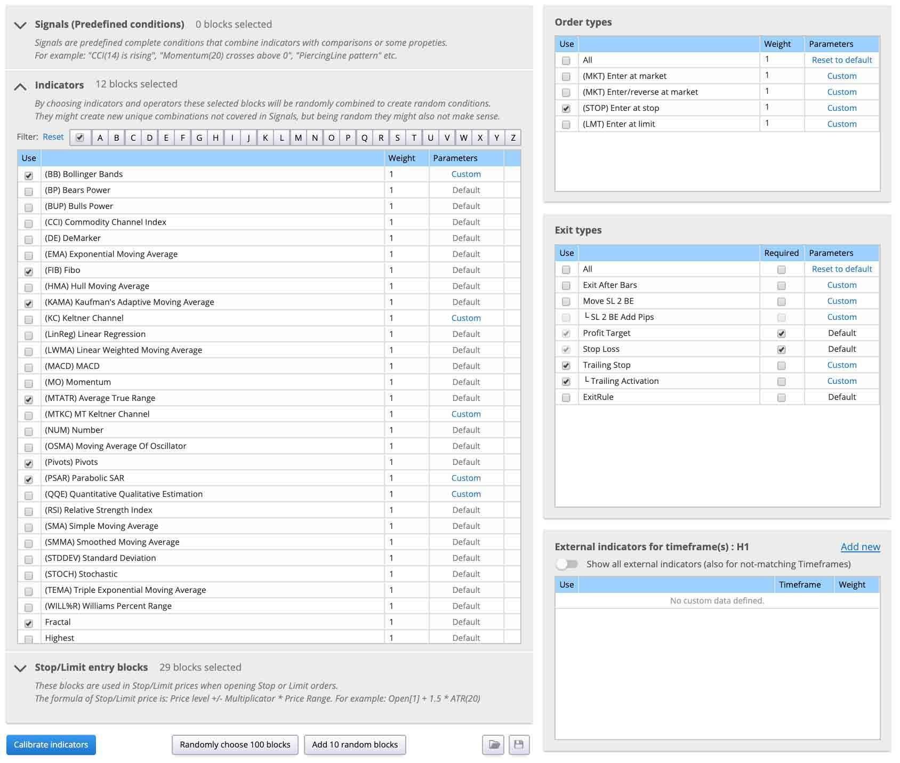900x763 pixels.
Task: Filter indicators by letter Z
Action: click(513, 138)
